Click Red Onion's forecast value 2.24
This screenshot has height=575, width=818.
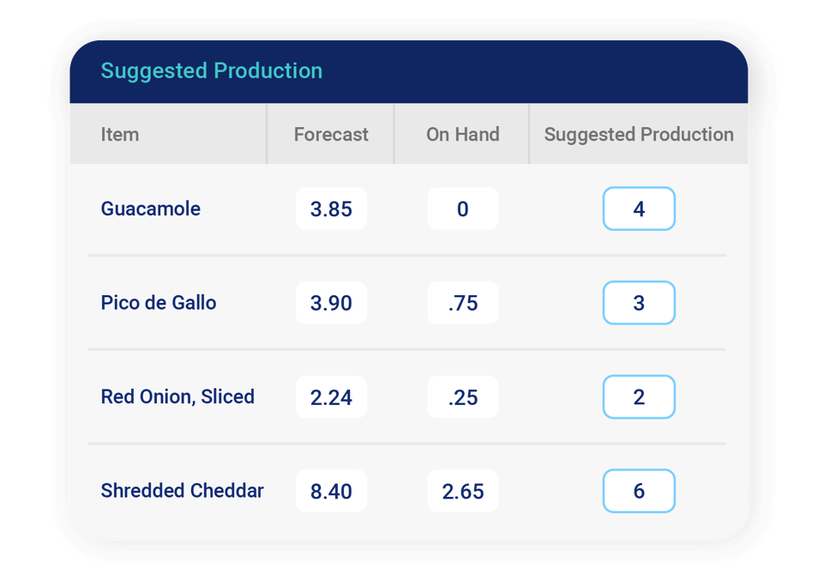pyautogui.click(x=331, y=396)
